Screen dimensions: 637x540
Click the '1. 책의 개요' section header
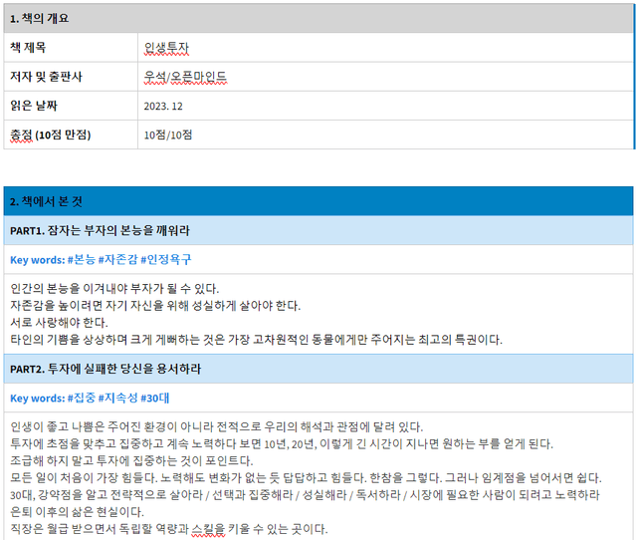point(318,18)
